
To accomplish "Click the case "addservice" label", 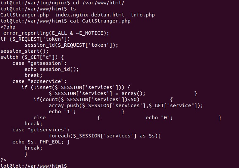I will (39, 81).
